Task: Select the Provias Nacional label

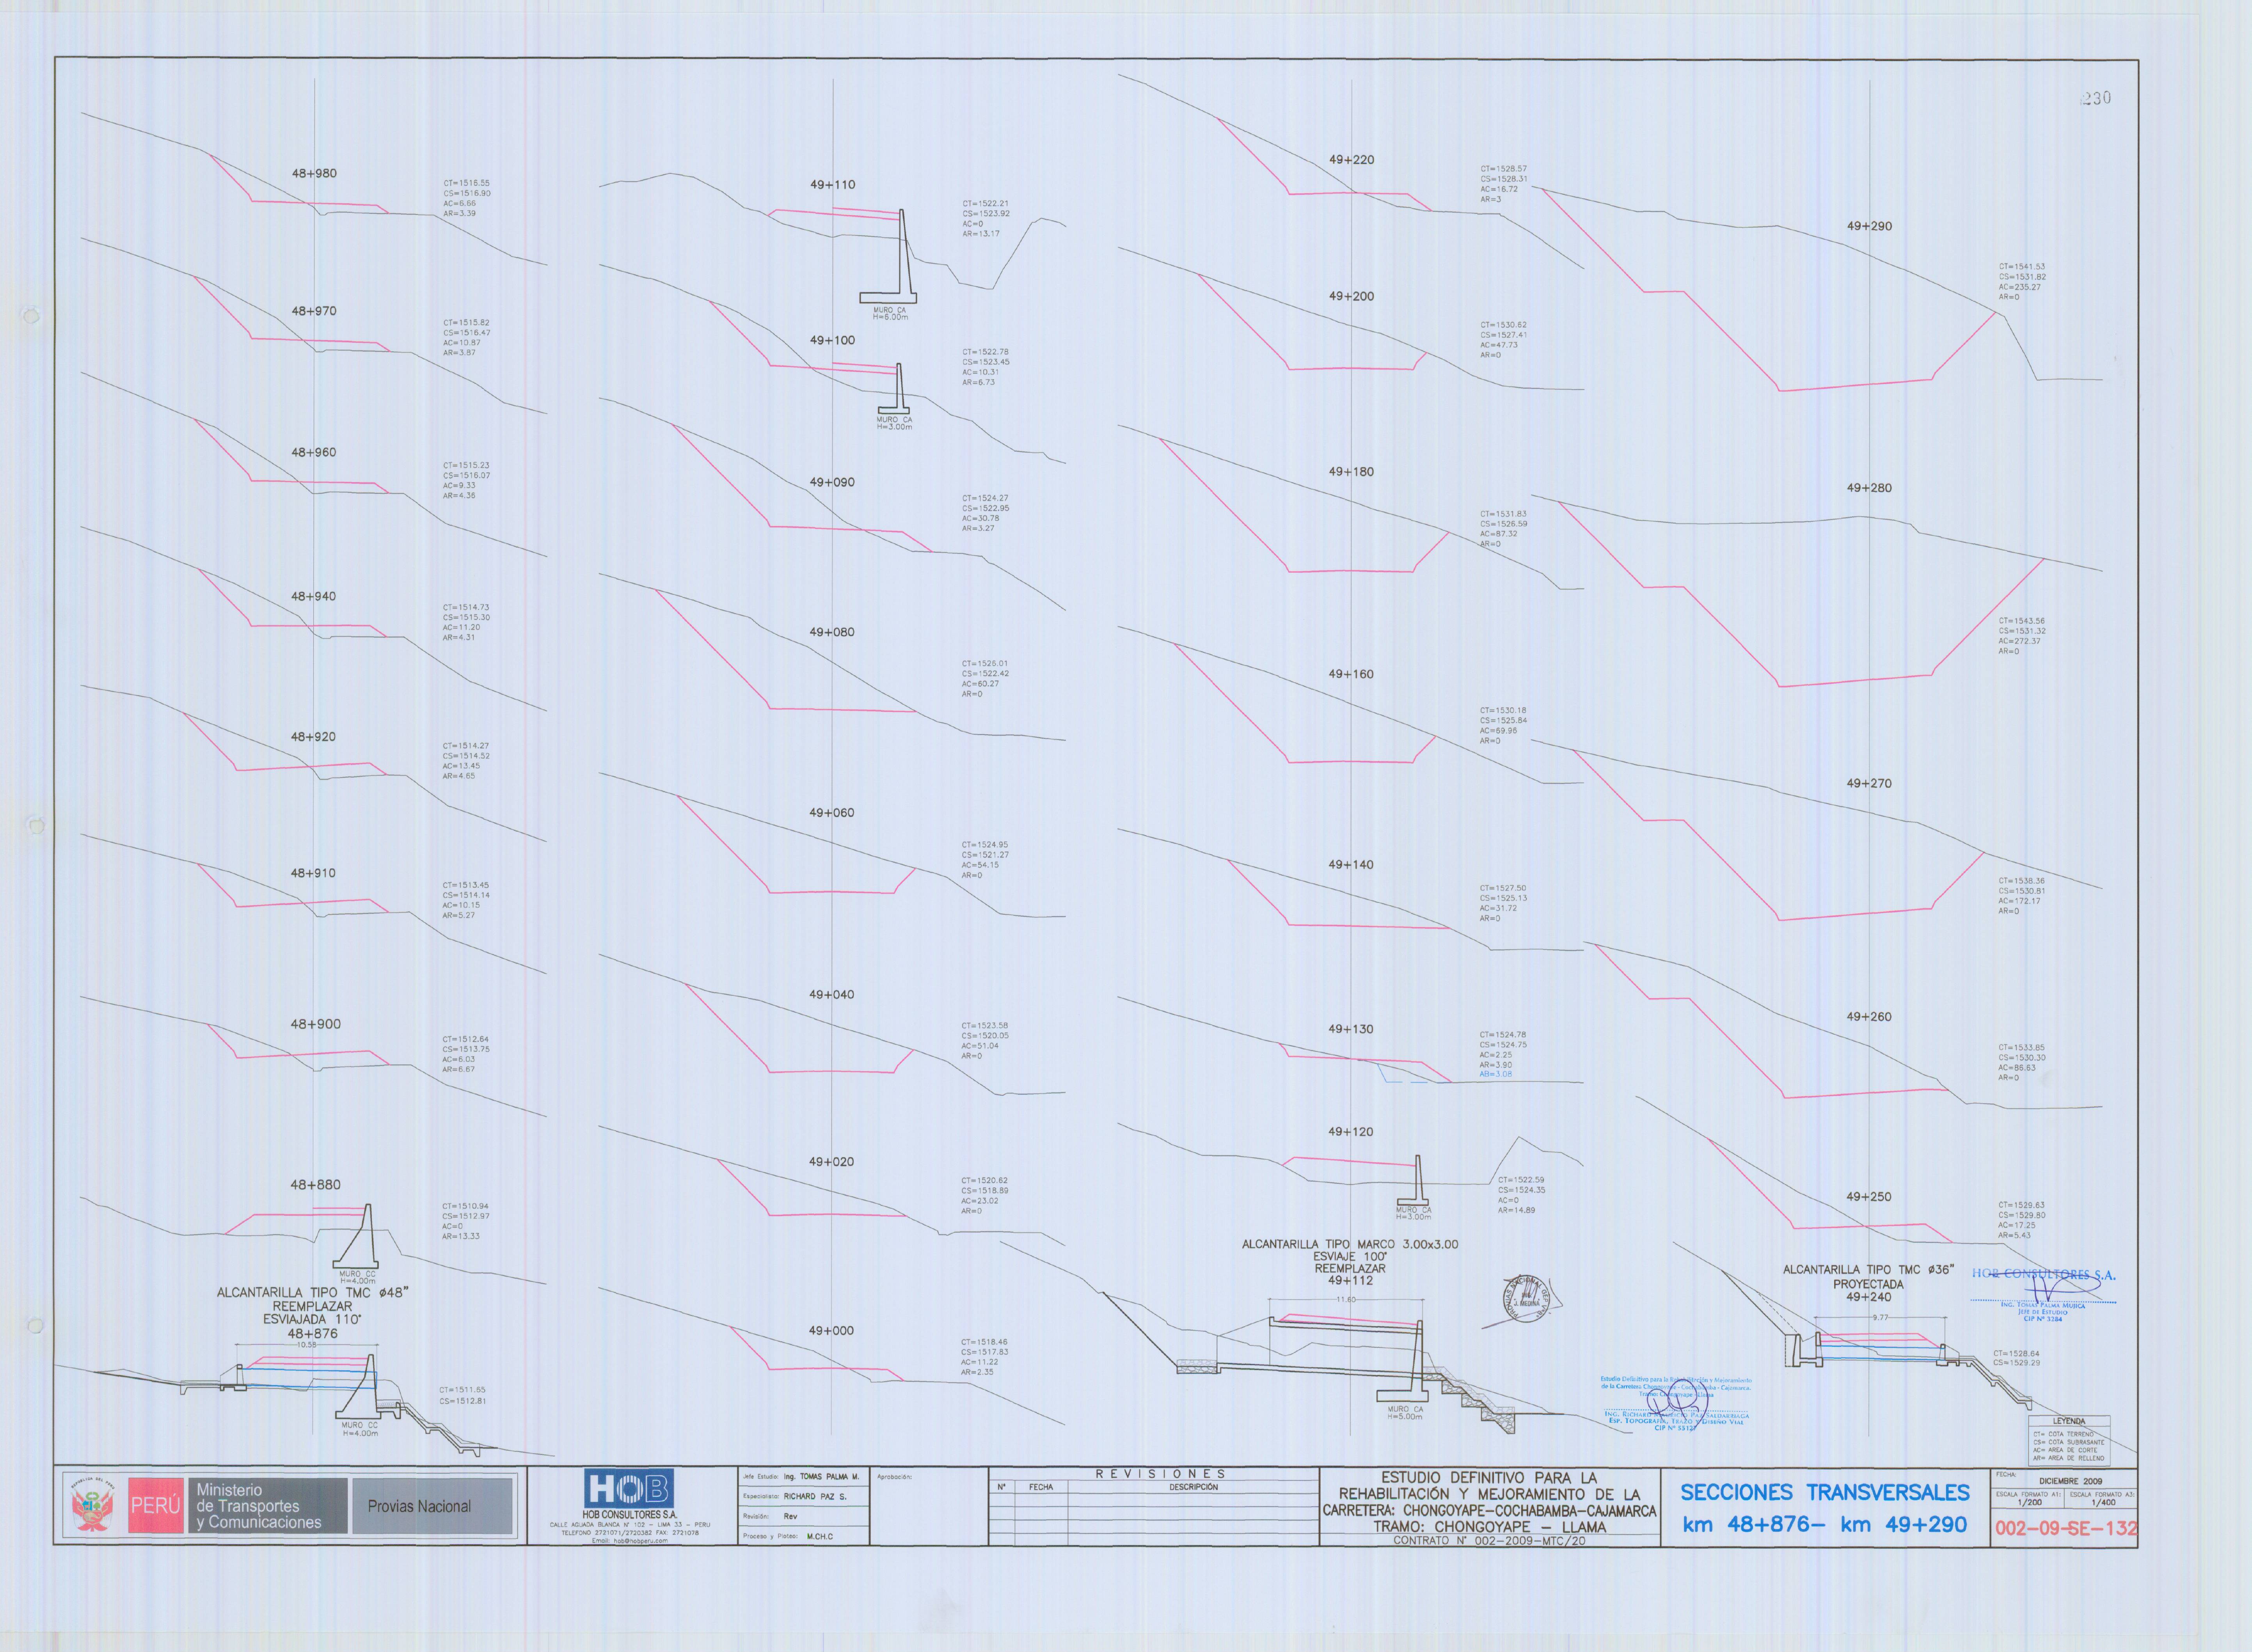Action: tap(419, 1506)
